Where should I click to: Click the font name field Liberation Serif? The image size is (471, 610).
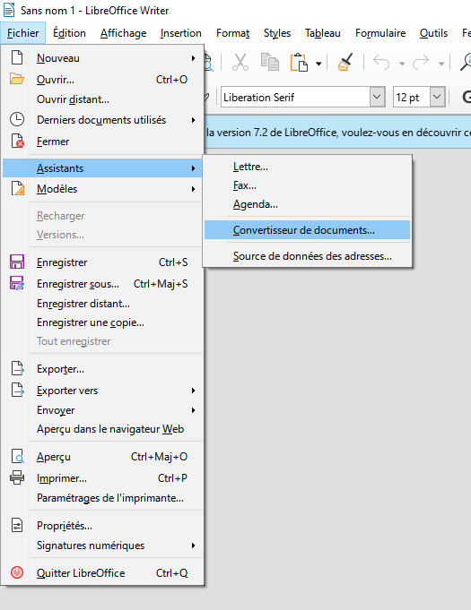(x=296, y=97)
